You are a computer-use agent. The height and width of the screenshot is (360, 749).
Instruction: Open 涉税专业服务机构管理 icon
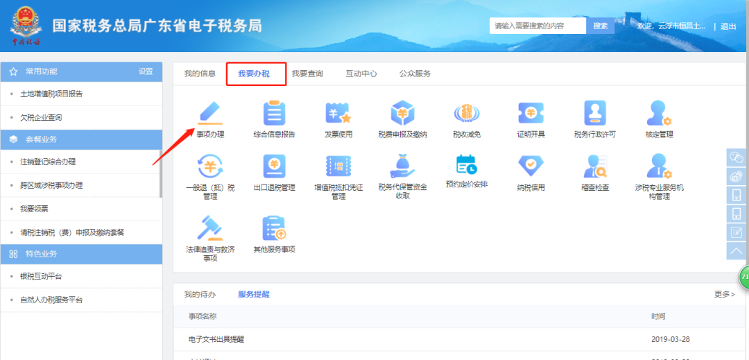[x=660, y=166]
